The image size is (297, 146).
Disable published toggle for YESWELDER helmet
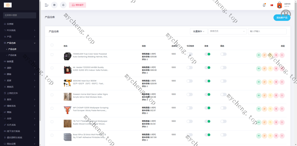pyautogui.click(x=207, y=54)
